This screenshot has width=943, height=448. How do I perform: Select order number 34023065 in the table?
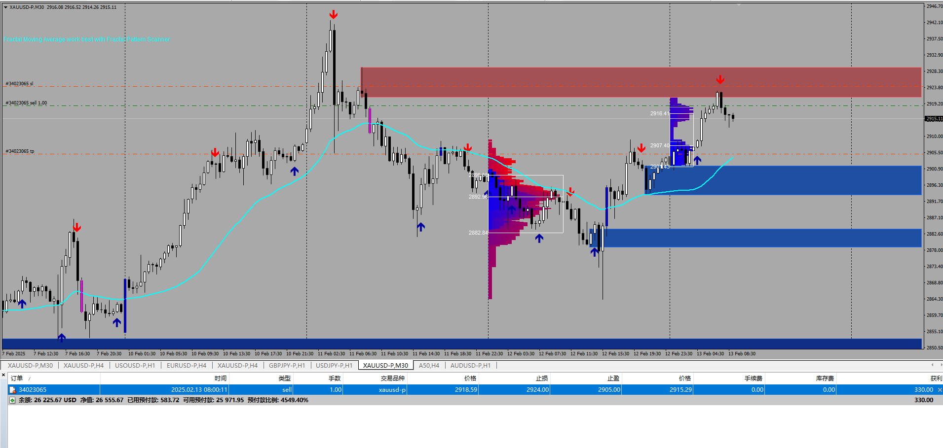(x=33, y=390)
